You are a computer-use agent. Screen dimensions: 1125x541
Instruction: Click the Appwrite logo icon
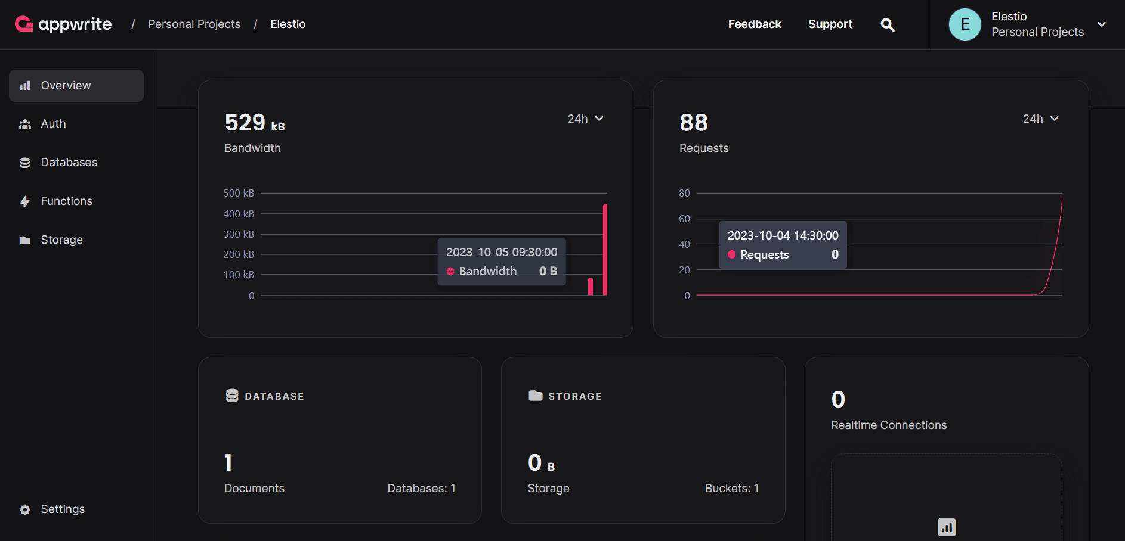click(x=24, y=24)
